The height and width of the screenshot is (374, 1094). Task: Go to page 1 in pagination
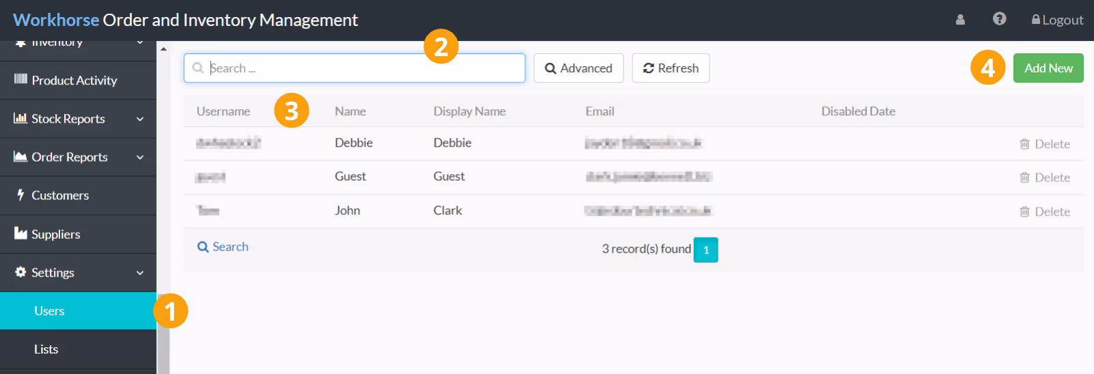click(705, 250)
